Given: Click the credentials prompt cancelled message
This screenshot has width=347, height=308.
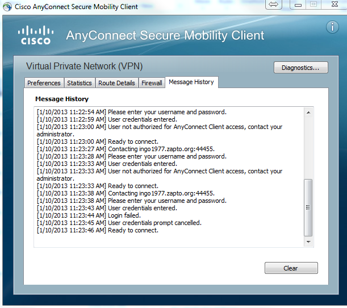Looking at the screenshot, I should coord(119,223).
